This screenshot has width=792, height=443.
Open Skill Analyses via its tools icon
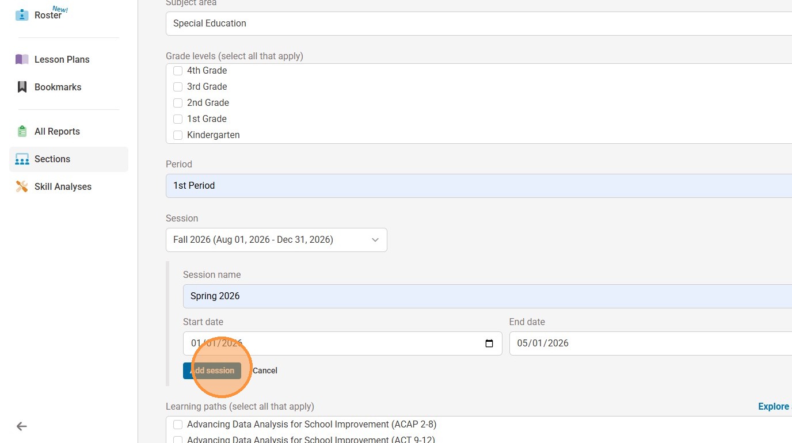22,186
